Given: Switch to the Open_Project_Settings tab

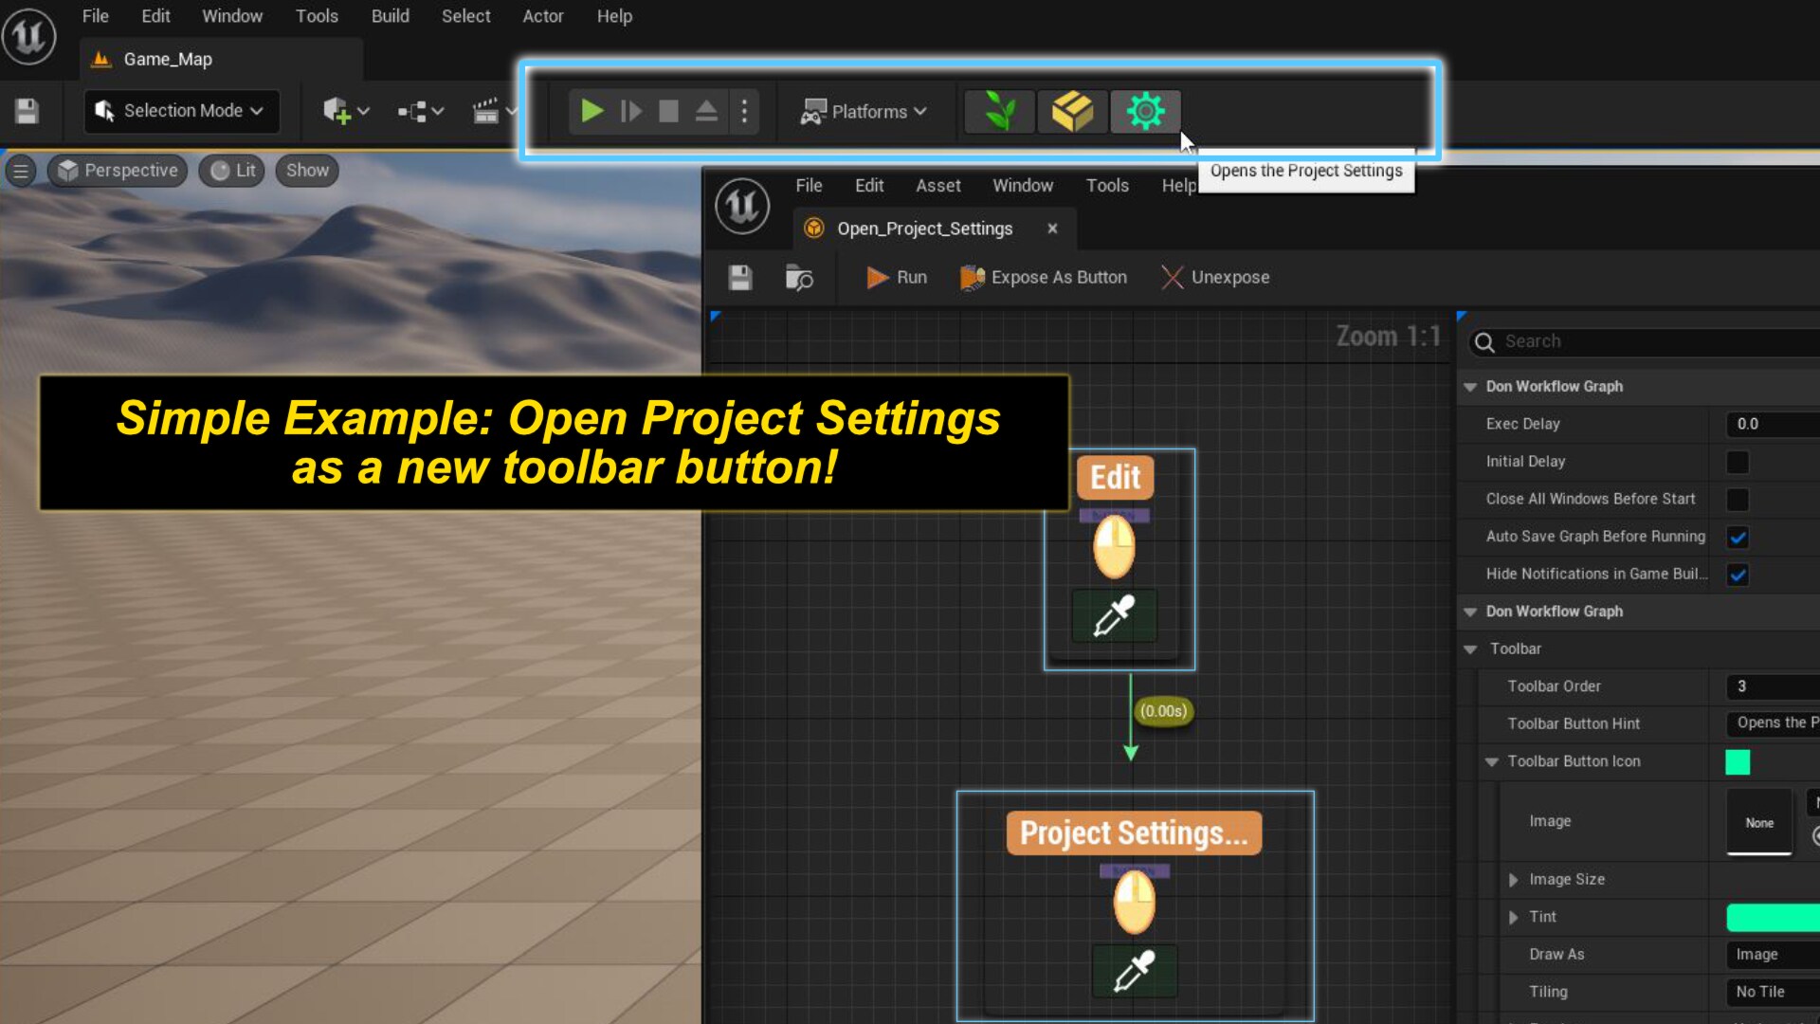Looking at the screenshot, I should pos(923,229).
